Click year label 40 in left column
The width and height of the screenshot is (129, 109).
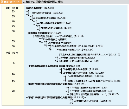coord(13,21)
